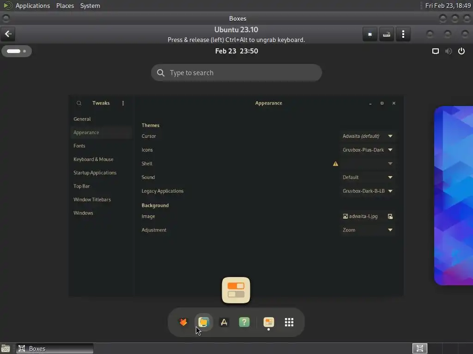Click the guest volume icon
Image resolution: width=473 pixels, height=354 pixels.
449,51
